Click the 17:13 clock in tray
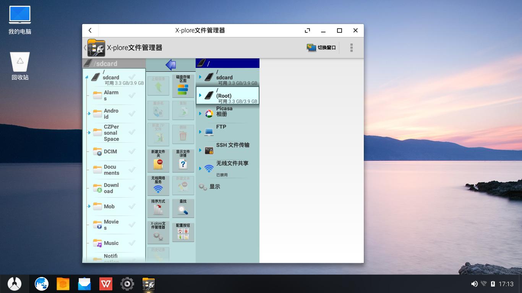Image resolution: width=522 pixels, height=293 pixels. (x=506, y=284)
